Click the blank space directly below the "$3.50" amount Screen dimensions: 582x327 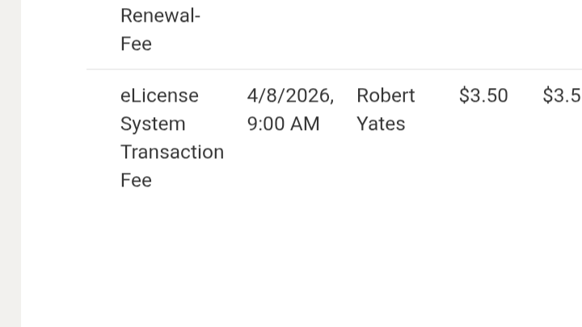coord(483,137)
